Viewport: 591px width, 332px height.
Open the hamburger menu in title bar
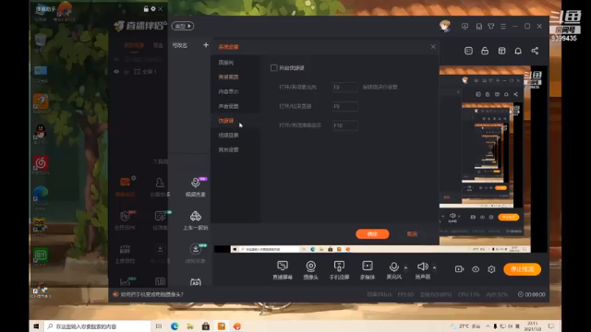pyautogui.click(x=503, y=27)
